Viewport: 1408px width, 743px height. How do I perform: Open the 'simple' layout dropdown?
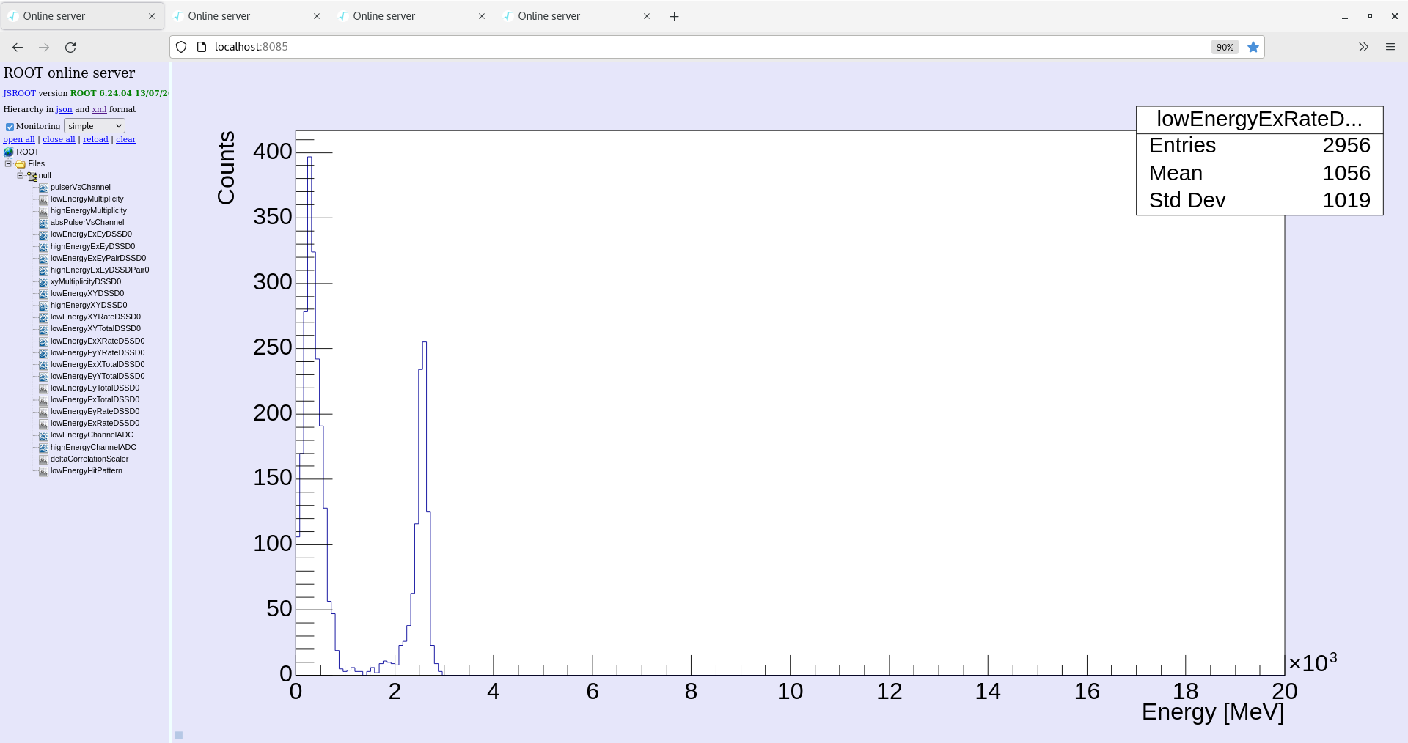(95, 126)
